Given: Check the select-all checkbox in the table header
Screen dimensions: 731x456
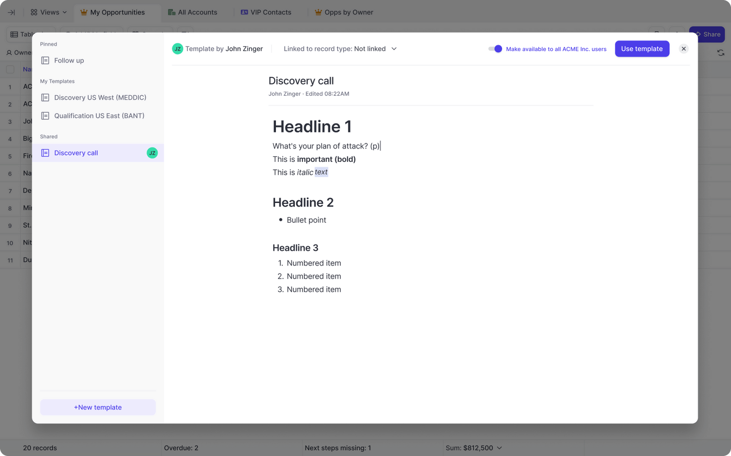Looking at the screenshot, I should [10, 69].
